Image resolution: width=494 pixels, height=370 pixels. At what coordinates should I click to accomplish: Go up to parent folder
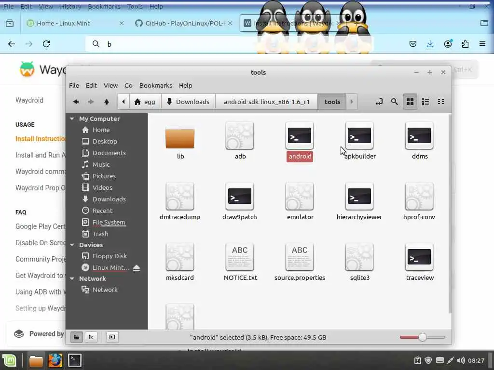click(107, 102)
